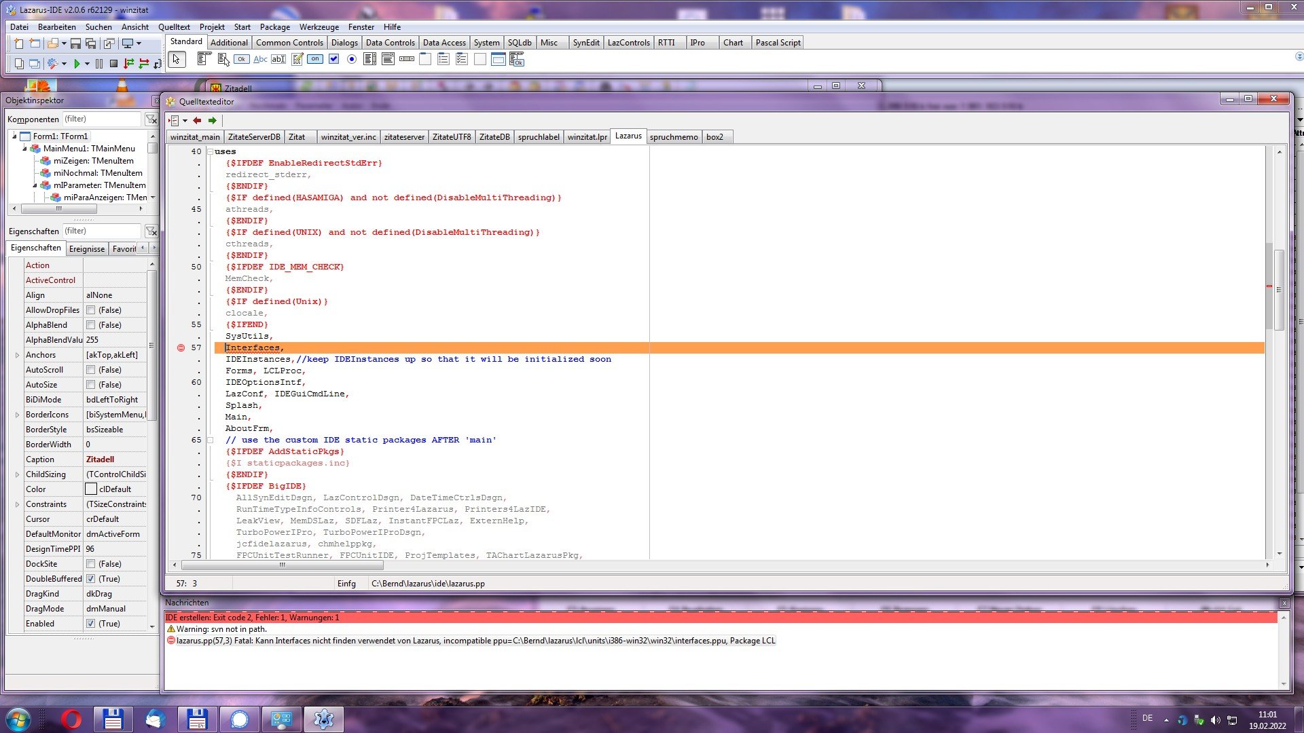Screen dimensions: 1304x733
Task: Select the TRadioButton component icon
Action: click(x=352, y=60)
